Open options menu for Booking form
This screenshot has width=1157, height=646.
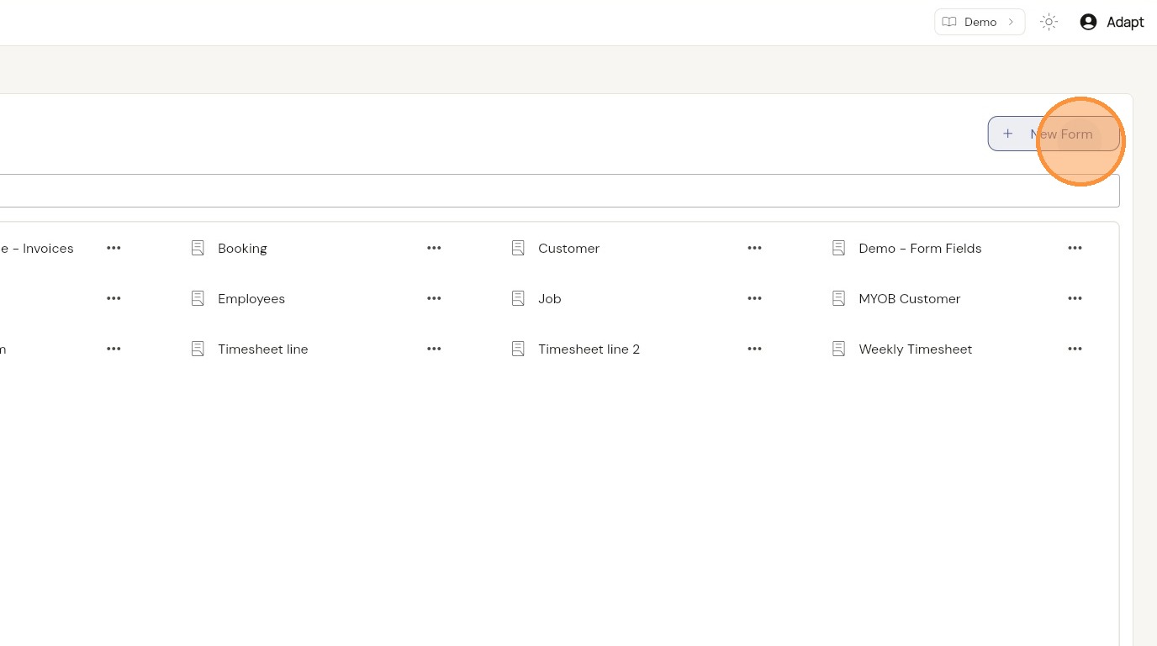click(434, 248)
